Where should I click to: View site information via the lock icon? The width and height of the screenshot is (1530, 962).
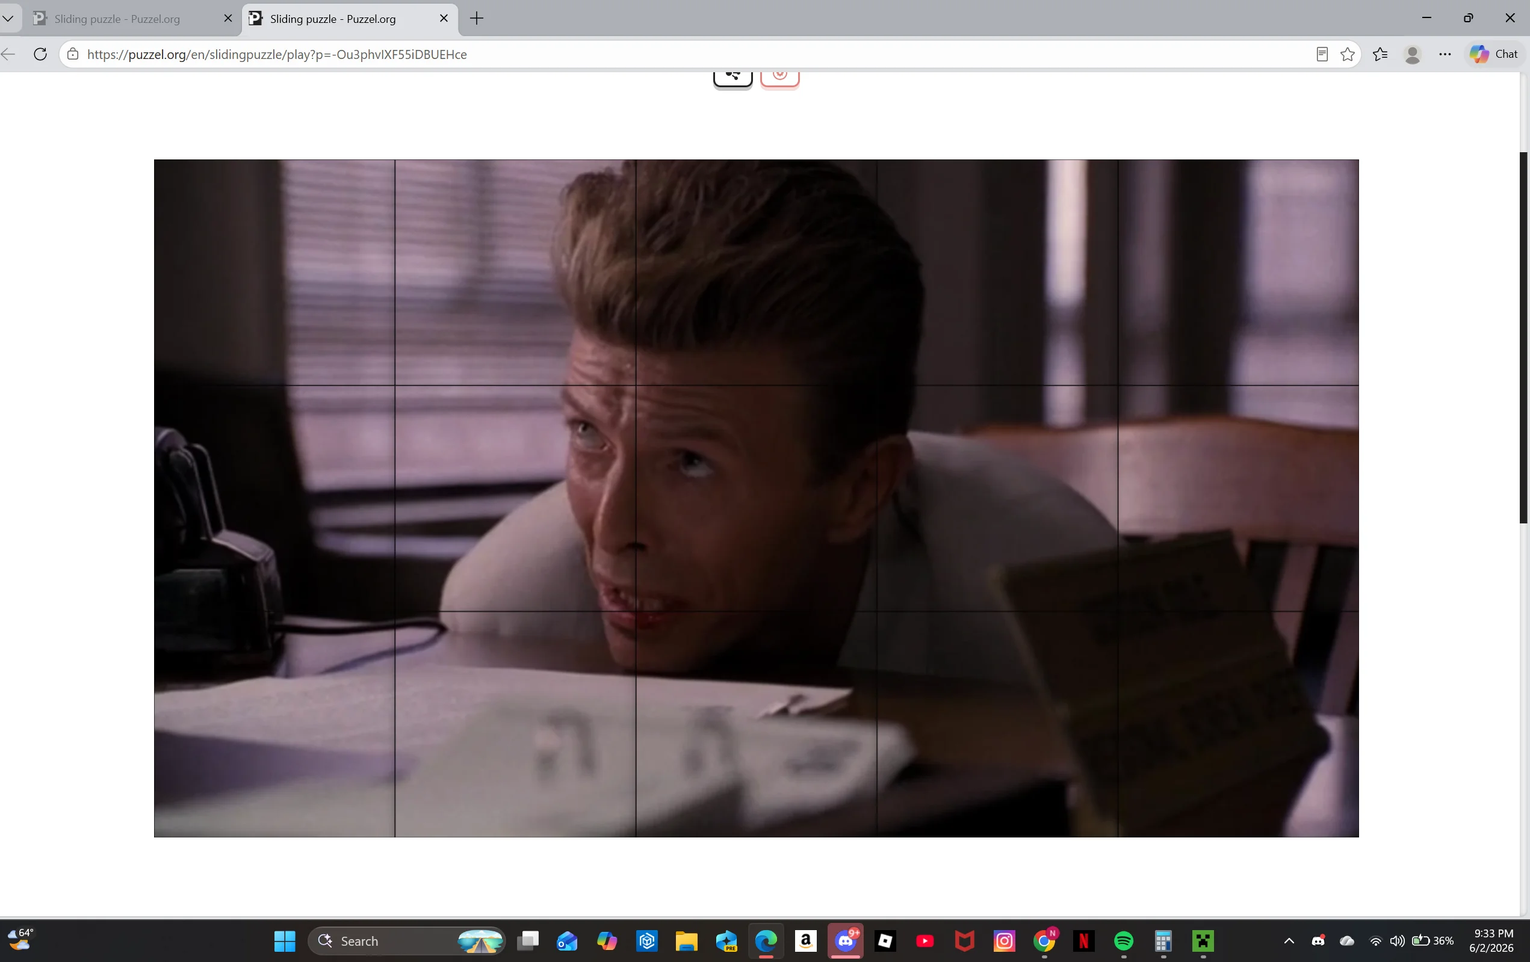[73, 54]
